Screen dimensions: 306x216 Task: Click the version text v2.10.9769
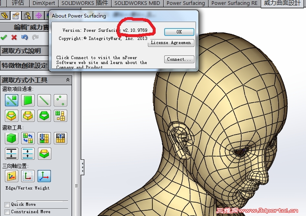tap(135, 30)
